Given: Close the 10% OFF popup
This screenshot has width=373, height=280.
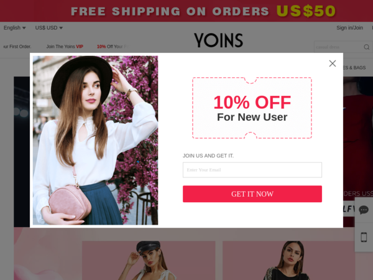Looking at the screenshot, I should pyautogui.click(x=333, y=63).
